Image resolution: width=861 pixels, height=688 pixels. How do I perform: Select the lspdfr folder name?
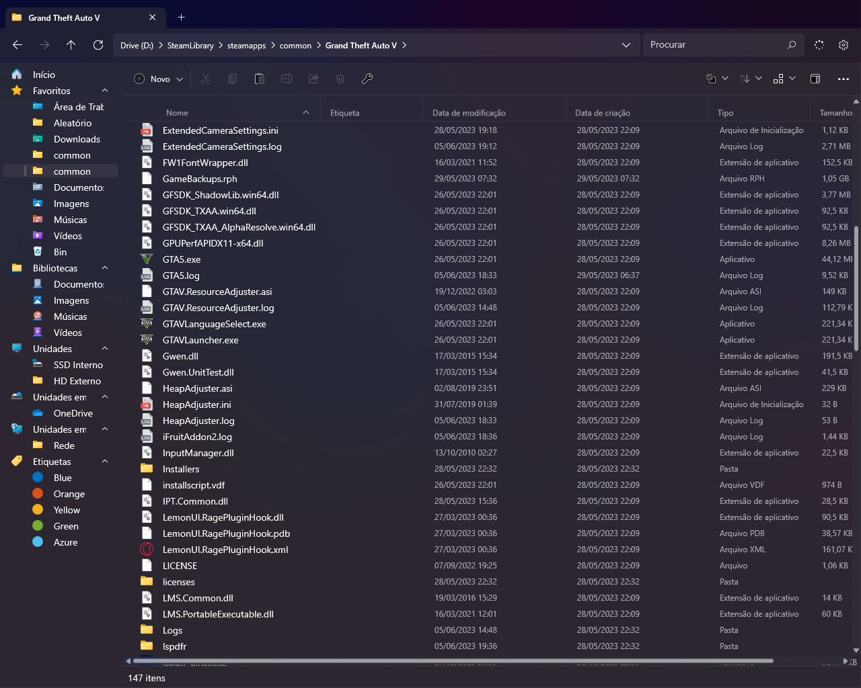[x=174, y=646]
